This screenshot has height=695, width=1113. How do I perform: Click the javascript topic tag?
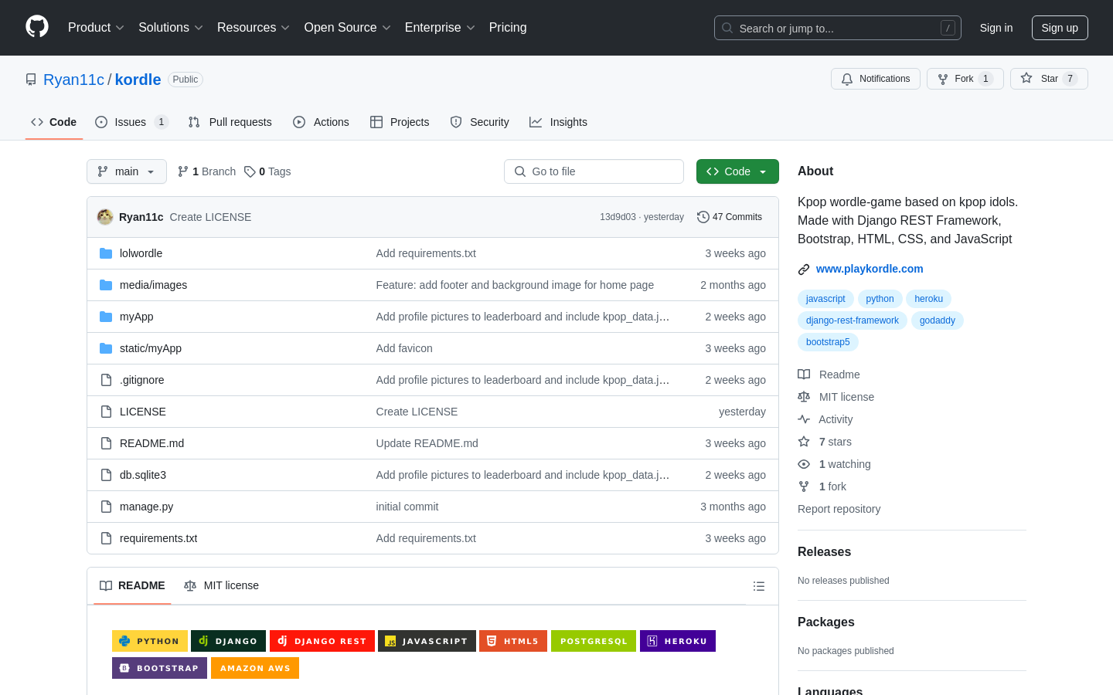click(825, 299)
